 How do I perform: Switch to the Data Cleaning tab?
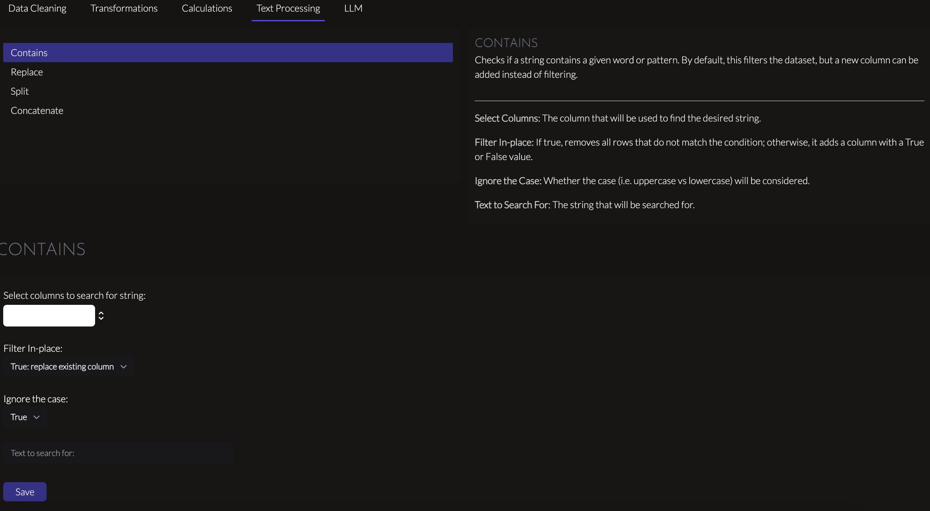point(37,8)
